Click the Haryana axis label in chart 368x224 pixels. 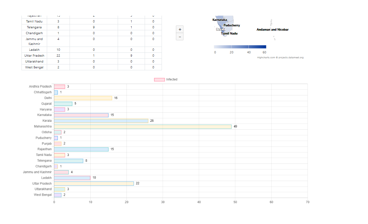tap(46, 109)
